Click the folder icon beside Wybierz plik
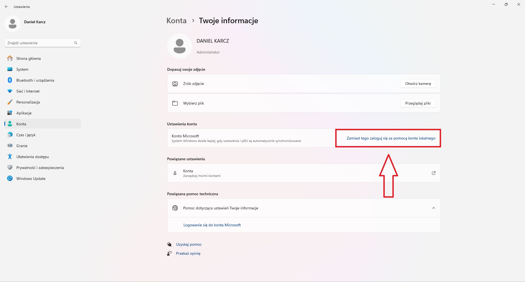Screen dimensions: 525x282 click(175, 103)
